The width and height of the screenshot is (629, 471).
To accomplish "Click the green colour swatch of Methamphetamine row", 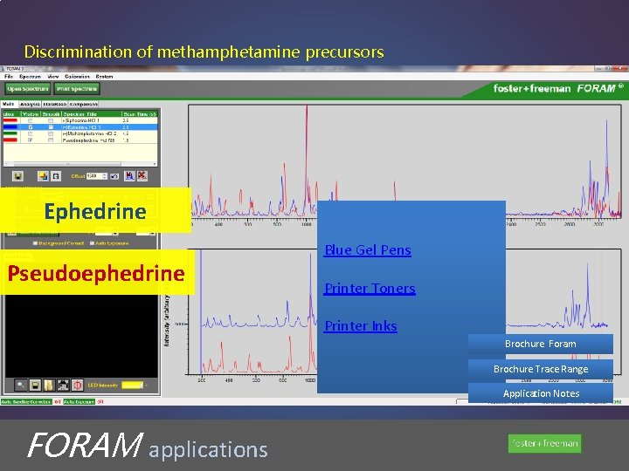I will click(10, 133).
